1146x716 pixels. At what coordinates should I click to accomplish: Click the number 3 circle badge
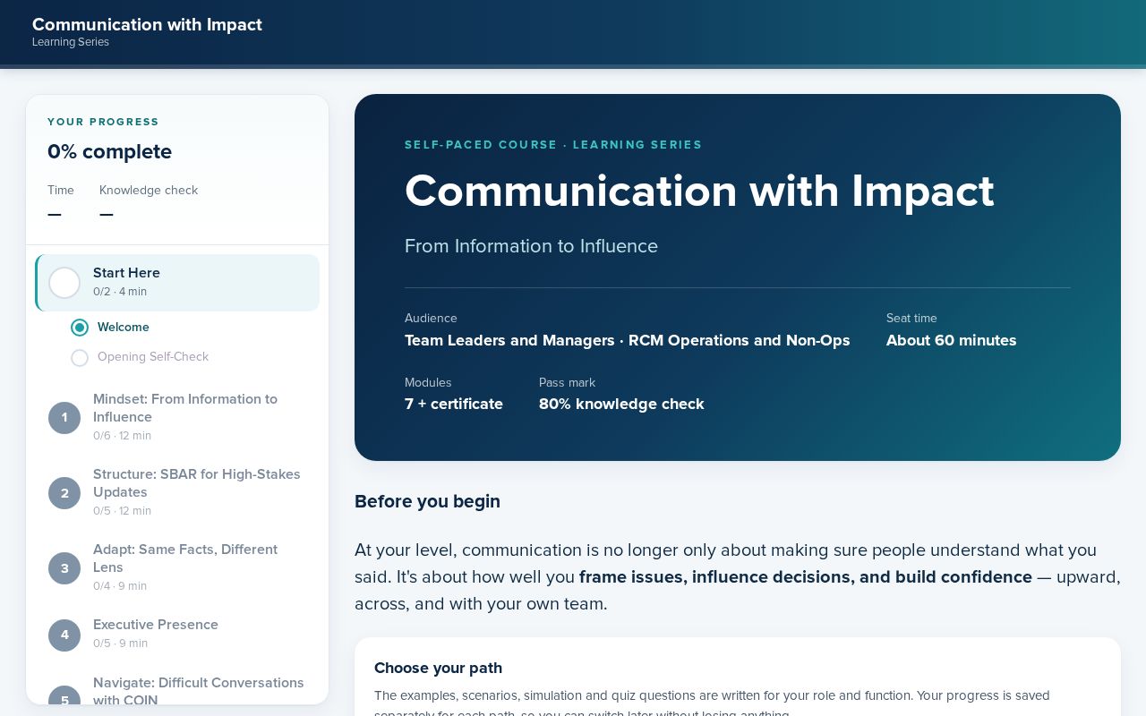pos(64,567)
